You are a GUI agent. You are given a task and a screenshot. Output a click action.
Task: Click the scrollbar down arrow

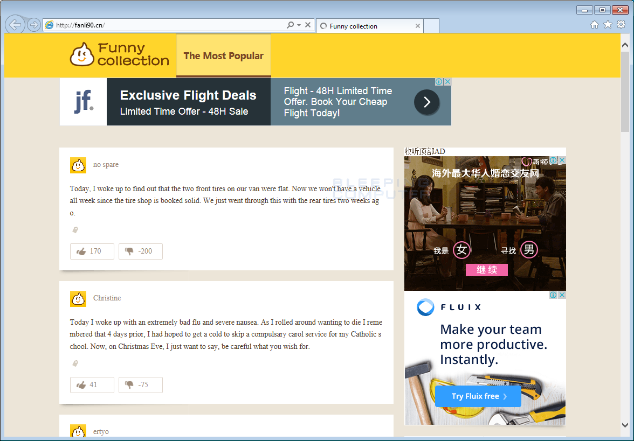click(625, 425)
